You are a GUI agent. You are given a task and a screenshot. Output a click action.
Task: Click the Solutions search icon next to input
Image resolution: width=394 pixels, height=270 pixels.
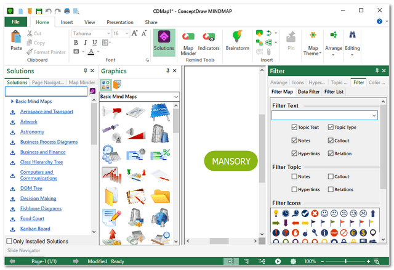pyautogui.click(x=92, y=91)
